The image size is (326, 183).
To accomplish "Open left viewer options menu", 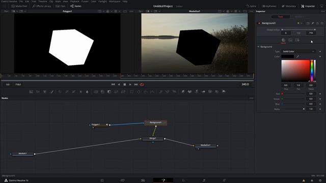I will [131, 11].
